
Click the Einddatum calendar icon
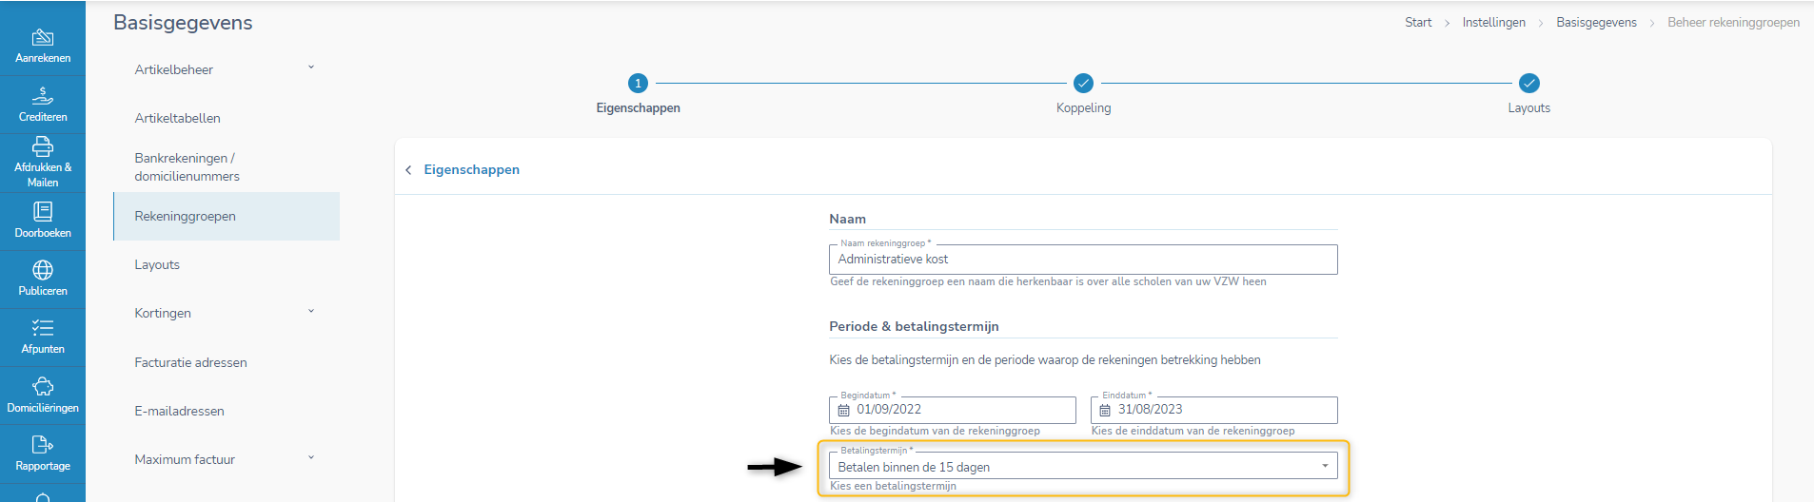(x=1105, y=411)
